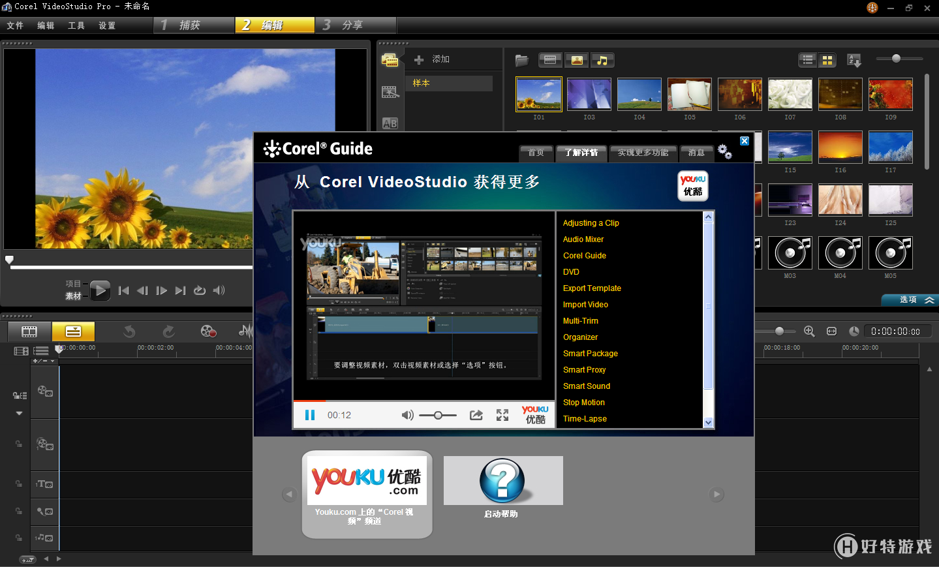Open the 设置 menu
Image resolution: width=939 pixels, height=567 pixels.
coord(107,25)
